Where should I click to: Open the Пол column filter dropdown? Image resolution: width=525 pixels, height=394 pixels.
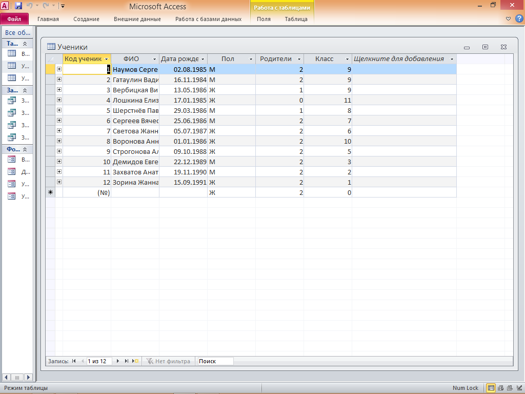click(x=251, y=59)
